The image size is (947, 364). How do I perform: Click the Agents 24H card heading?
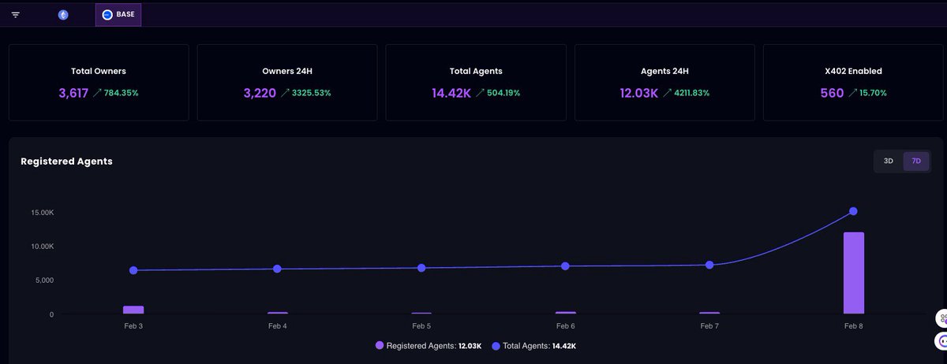click(x=664, y=71)
